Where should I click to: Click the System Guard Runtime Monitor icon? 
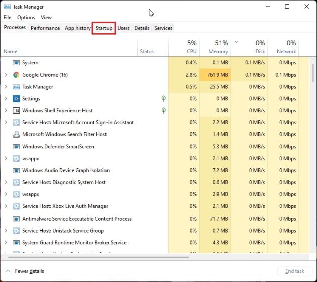coord(16,243)
